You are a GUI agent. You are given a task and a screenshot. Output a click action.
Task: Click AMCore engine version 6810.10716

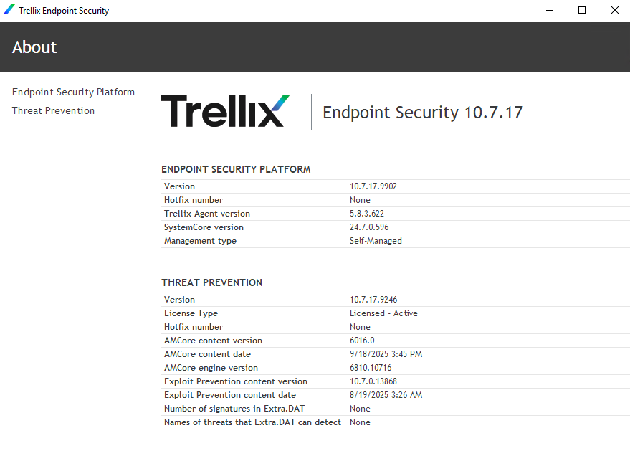point(371,368)
